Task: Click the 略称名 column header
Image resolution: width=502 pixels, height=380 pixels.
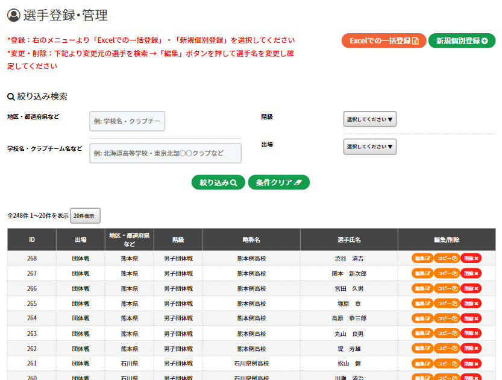Action: point(251,239)
